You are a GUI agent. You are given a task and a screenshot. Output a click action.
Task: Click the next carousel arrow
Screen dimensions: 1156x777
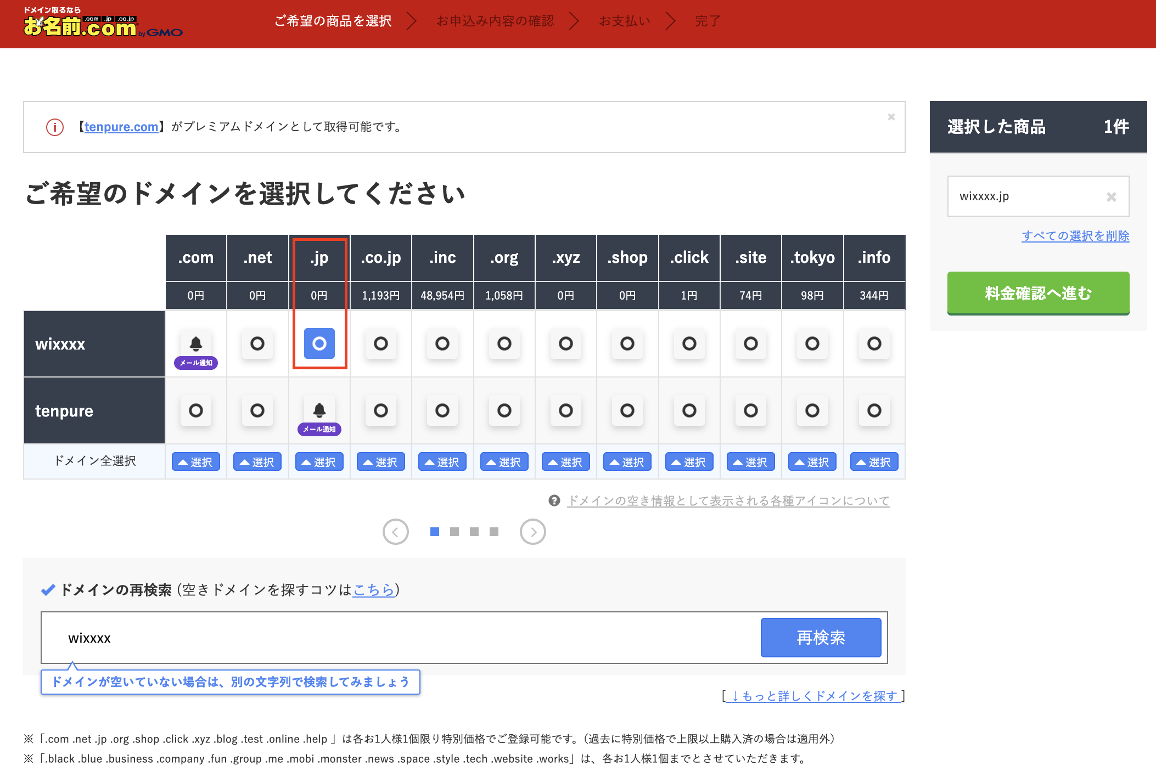tap(532, 531)
